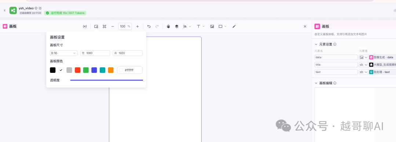
Task: Click the 画板尺寸 label
Action: (56, 45)
